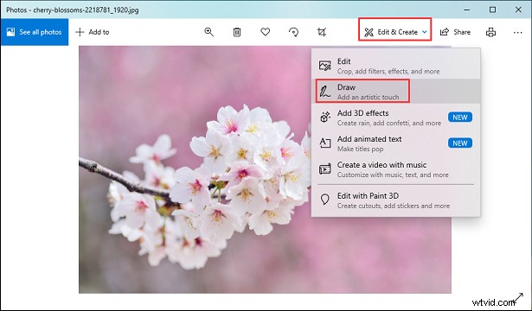Rotate the photo using rotate icon
This screenshot has height=311, width=532.
pyautogui.click(x=293, y=32)
